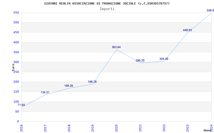Click the 0 y-axis tick label

pyautogui.click(x=18, y=122)
